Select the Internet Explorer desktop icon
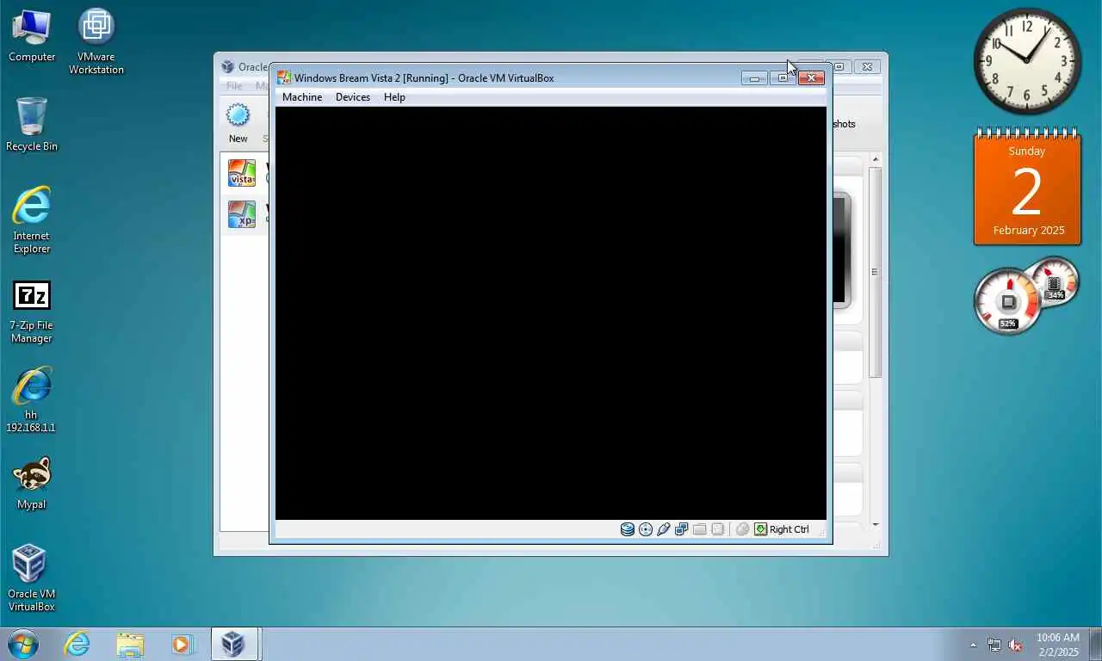Viewport: 1102px width, 661px height. pos(32,220)
